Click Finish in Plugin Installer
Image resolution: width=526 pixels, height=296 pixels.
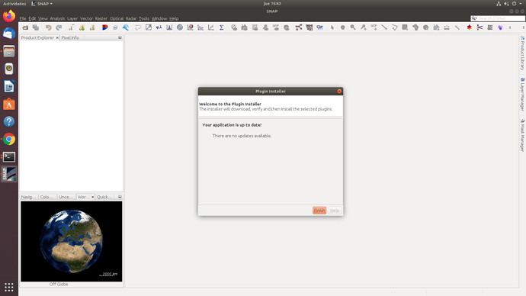point(319,211)
